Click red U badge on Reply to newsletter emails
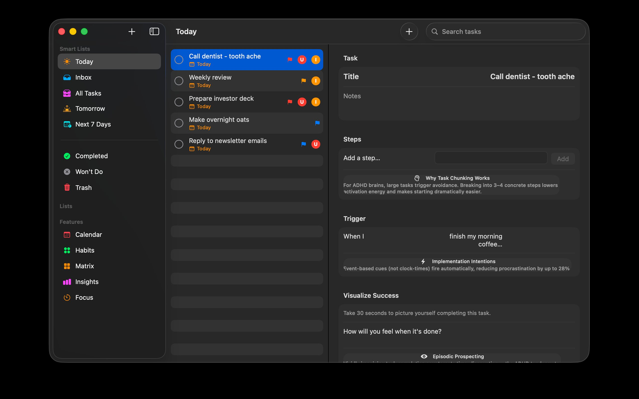 click(316, 144)
